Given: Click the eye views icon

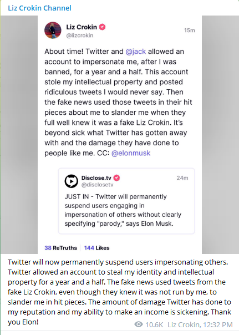Looking at the screenshot, I should (139, 324).
